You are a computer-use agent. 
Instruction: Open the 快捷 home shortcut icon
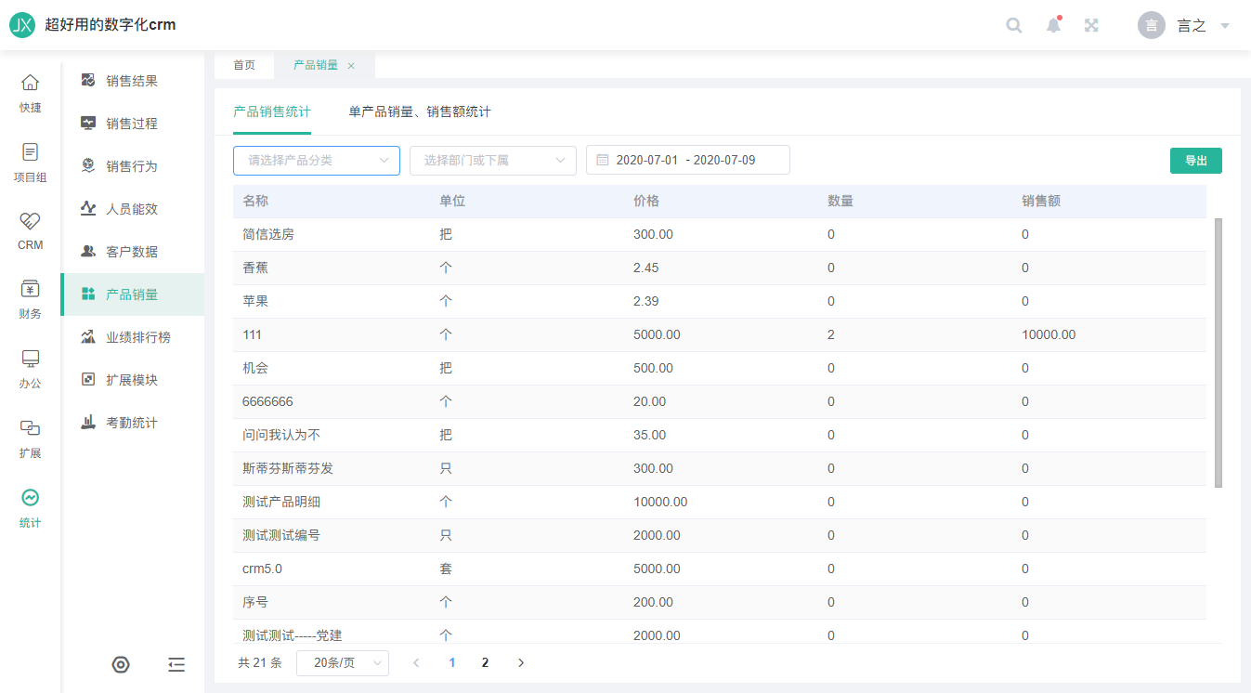coord(30,93)
